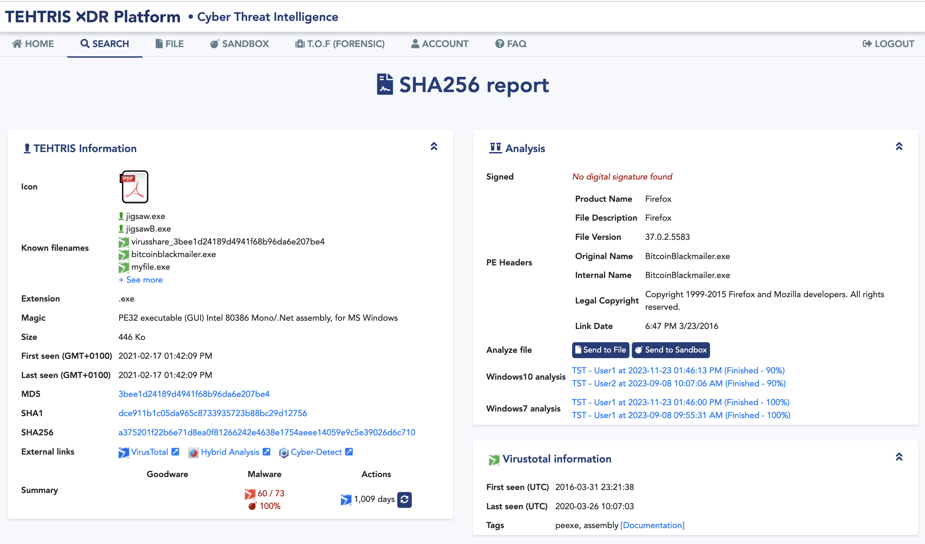
Task: Go to the FILE tab
Action: 169,44
